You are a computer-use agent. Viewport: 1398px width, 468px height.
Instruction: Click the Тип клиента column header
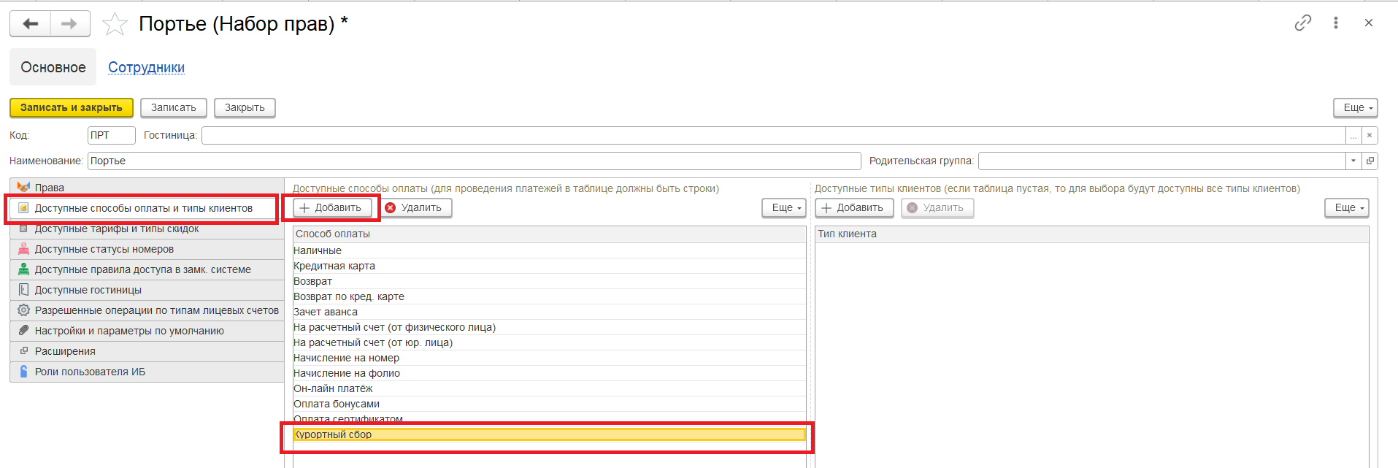pyautogui.click(x=1092, y=234)
